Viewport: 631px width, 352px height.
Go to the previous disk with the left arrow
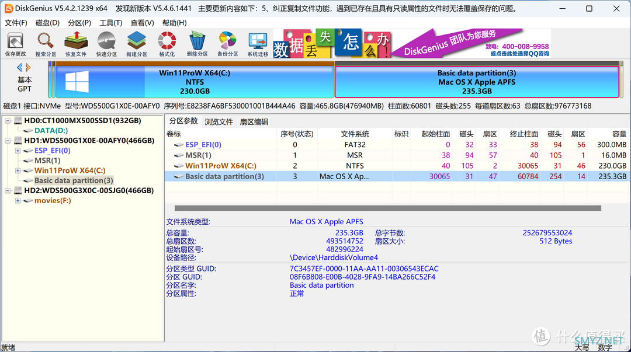click(x=19, y=67)
